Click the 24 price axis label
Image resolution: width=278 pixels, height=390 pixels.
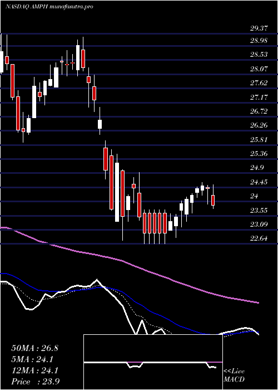[255, 196]
